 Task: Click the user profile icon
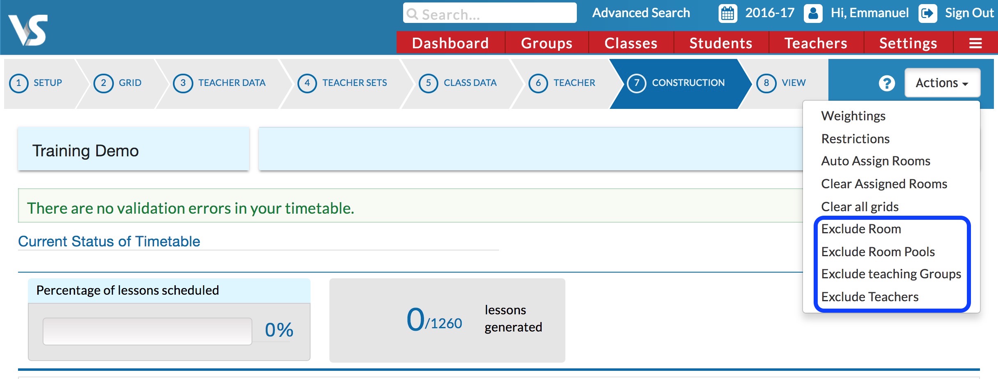pyautogui.click(x=813, y=13)
